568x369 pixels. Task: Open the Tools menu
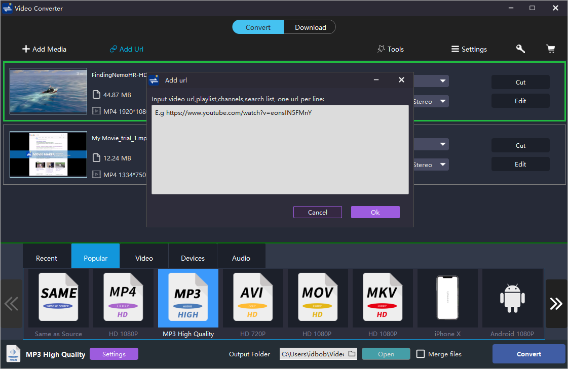(391, 49)
